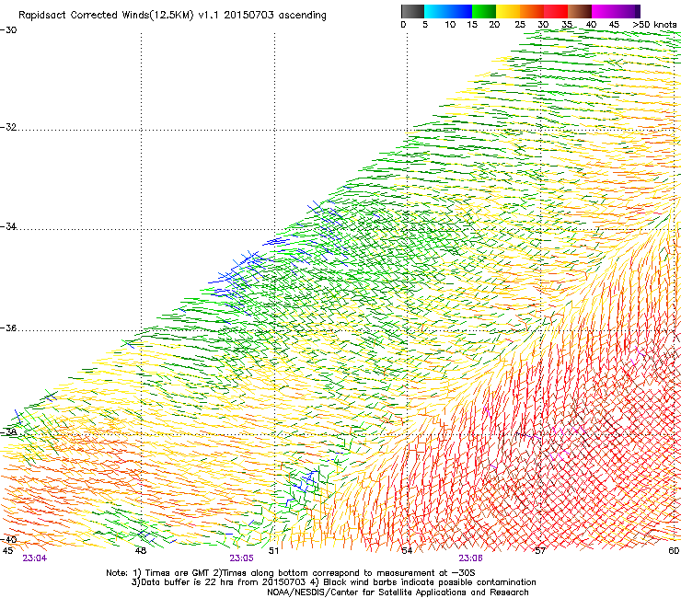Click the latitude label -38

pos(8,432)
